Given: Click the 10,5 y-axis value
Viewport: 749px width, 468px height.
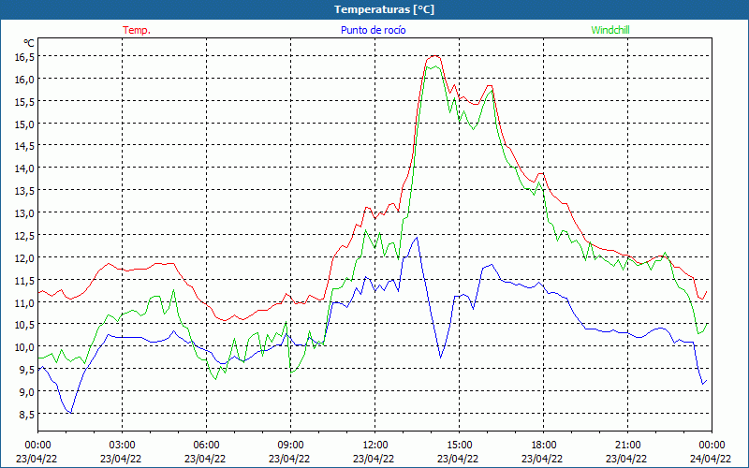Looking at the screenshot, I should 25,325.
